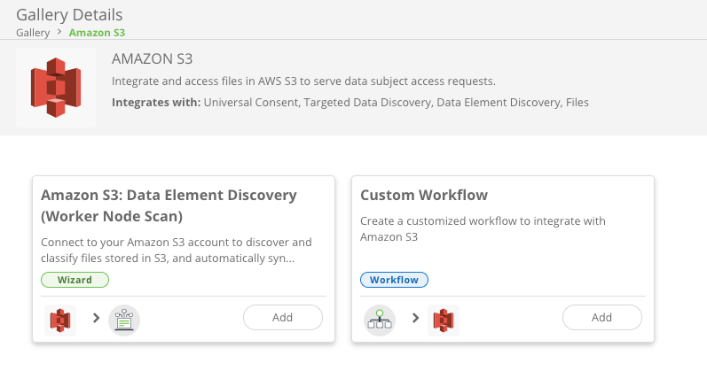Open the Custom Workflow card title
Image resolution: width=707 pixels, height=386 pixels.
pos(424,196)
